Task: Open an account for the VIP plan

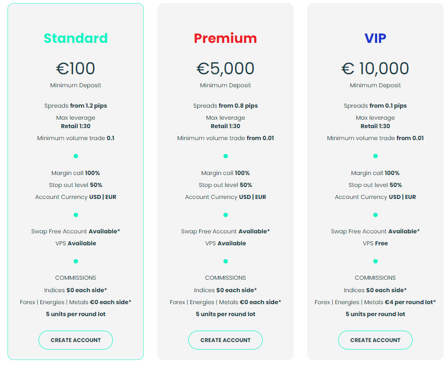Action: pyautogui.click(x=375, y=340)
